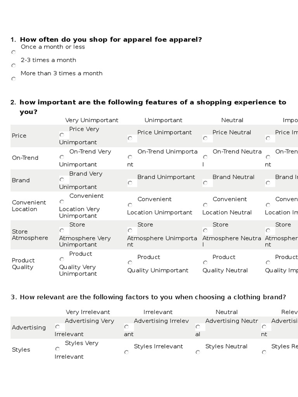Select Advertising Neutral radio button
The height and width of the screenshot is (397, 298).
click(198, 327)
